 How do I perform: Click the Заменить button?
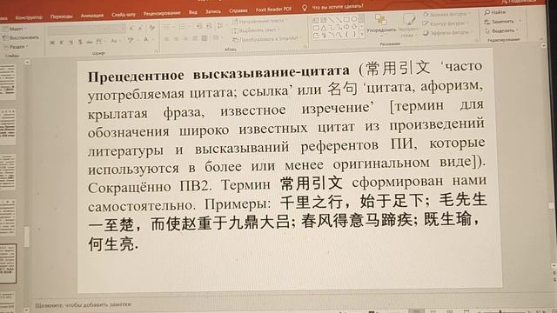coord(502,22)
